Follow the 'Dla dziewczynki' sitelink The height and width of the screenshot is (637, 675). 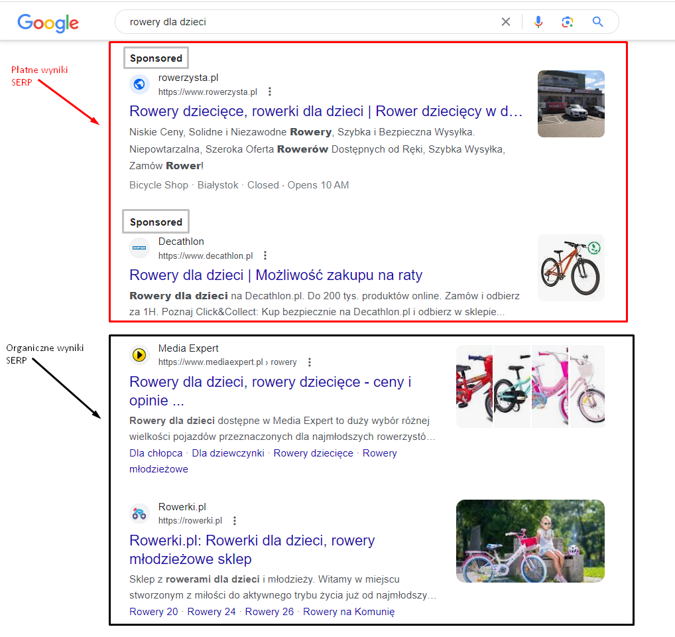point(228,453)
